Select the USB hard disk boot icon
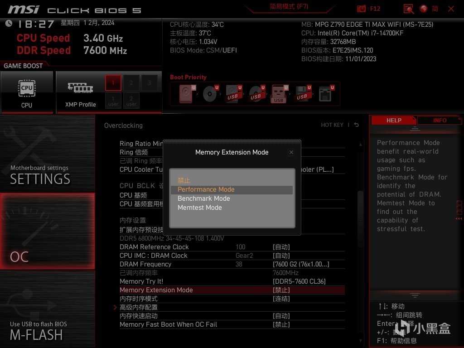Image resolution: width=464 pixels, height=348 pixels. tap(233, 94)
